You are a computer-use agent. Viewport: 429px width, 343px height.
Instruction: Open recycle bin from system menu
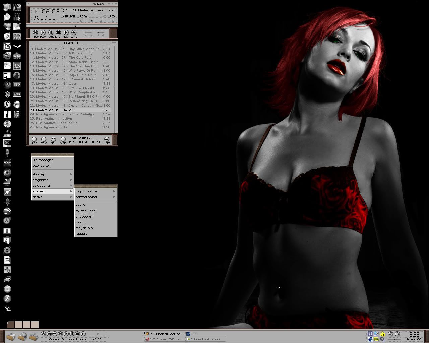96,228
